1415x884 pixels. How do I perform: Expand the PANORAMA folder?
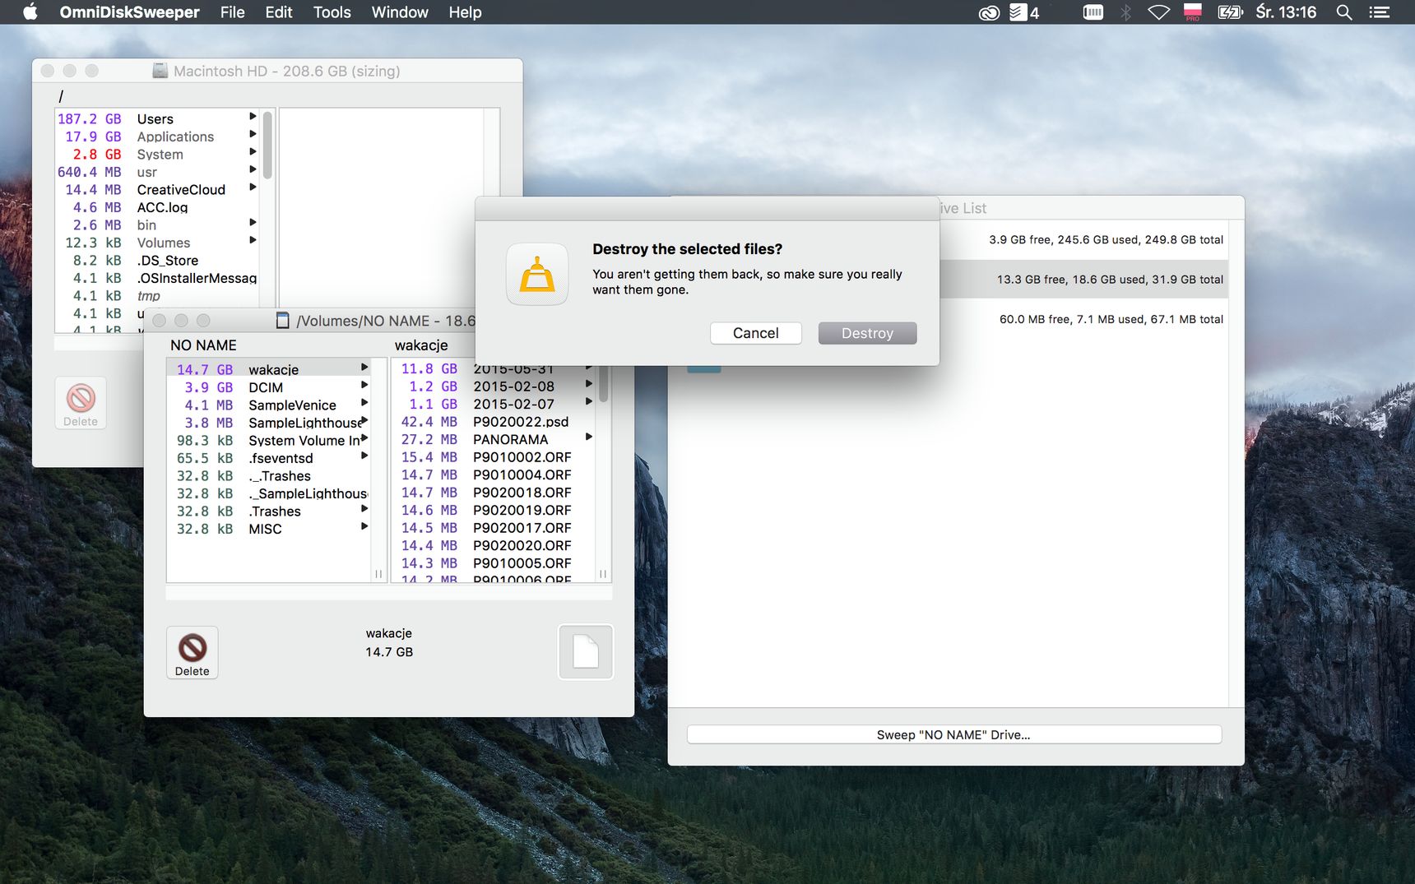point(589,437)
